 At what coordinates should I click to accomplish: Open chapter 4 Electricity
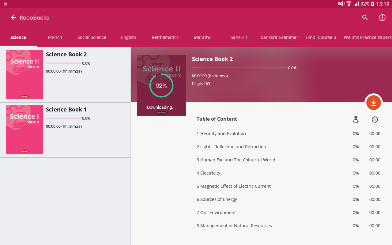click(x=208, y=173)
